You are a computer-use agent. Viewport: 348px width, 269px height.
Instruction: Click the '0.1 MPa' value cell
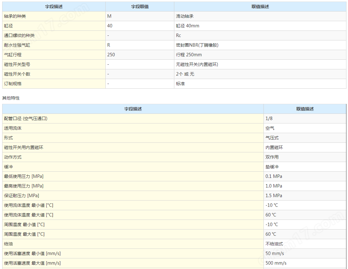(x=305, y=176)
